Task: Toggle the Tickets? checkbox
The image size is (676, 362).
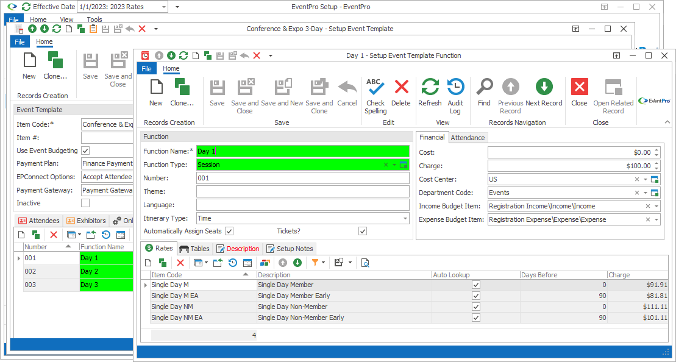Action: click(363, 232)
